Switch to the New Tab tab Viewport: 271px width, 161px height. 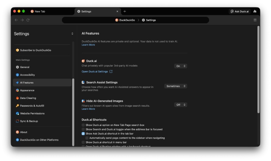[x=51, y=11]
